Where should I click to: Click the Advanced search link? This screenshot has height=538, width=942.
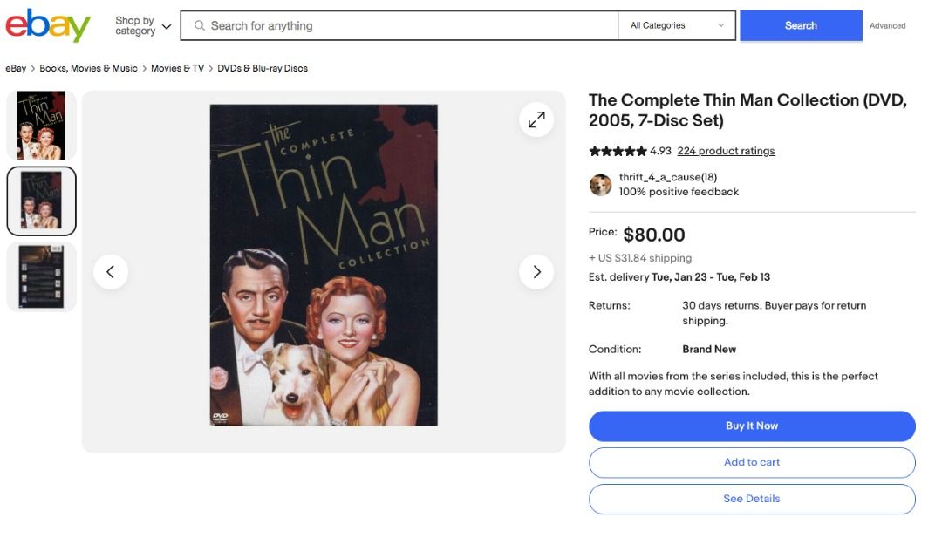888,25
